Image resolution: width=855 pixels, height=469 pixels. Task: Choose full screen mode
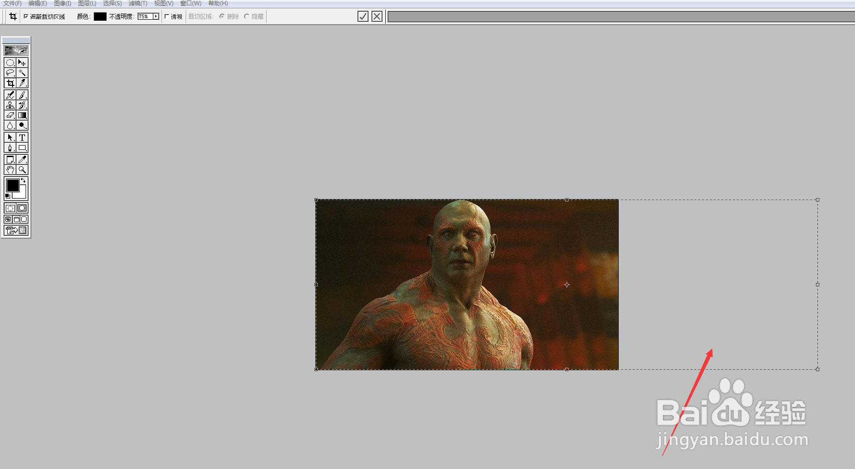point(24,219)
